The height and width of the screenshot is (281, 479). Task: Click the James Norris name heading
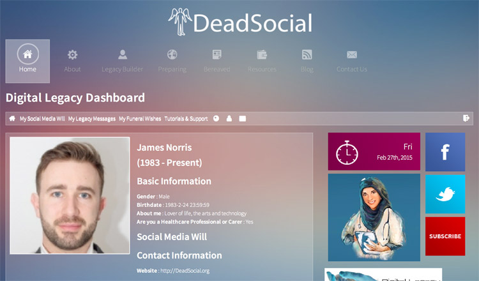[164, 148]
